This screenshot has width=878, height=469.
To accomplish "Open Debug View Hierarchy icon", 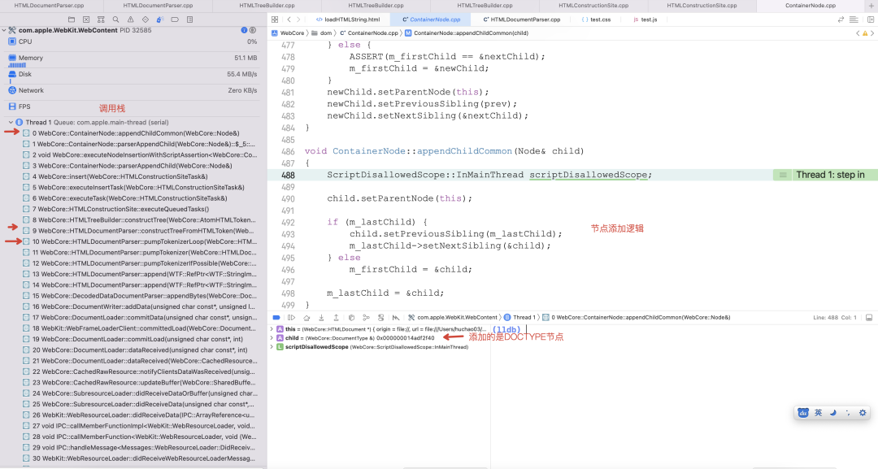I will (351, 317).
